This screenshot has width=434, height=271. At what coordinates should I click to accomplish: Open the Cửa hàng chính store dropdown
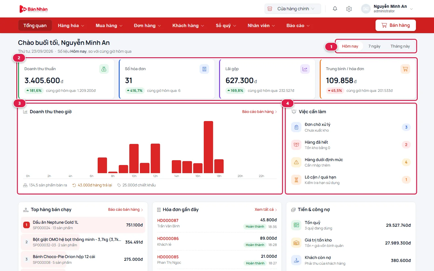pos(293,9)
